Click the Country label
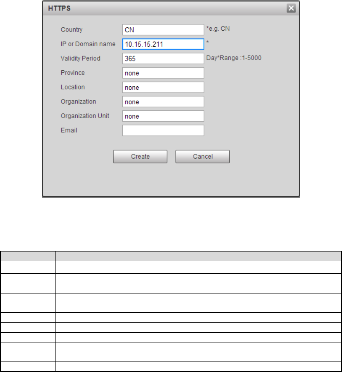The image size is (342, 372). [71, 30]
